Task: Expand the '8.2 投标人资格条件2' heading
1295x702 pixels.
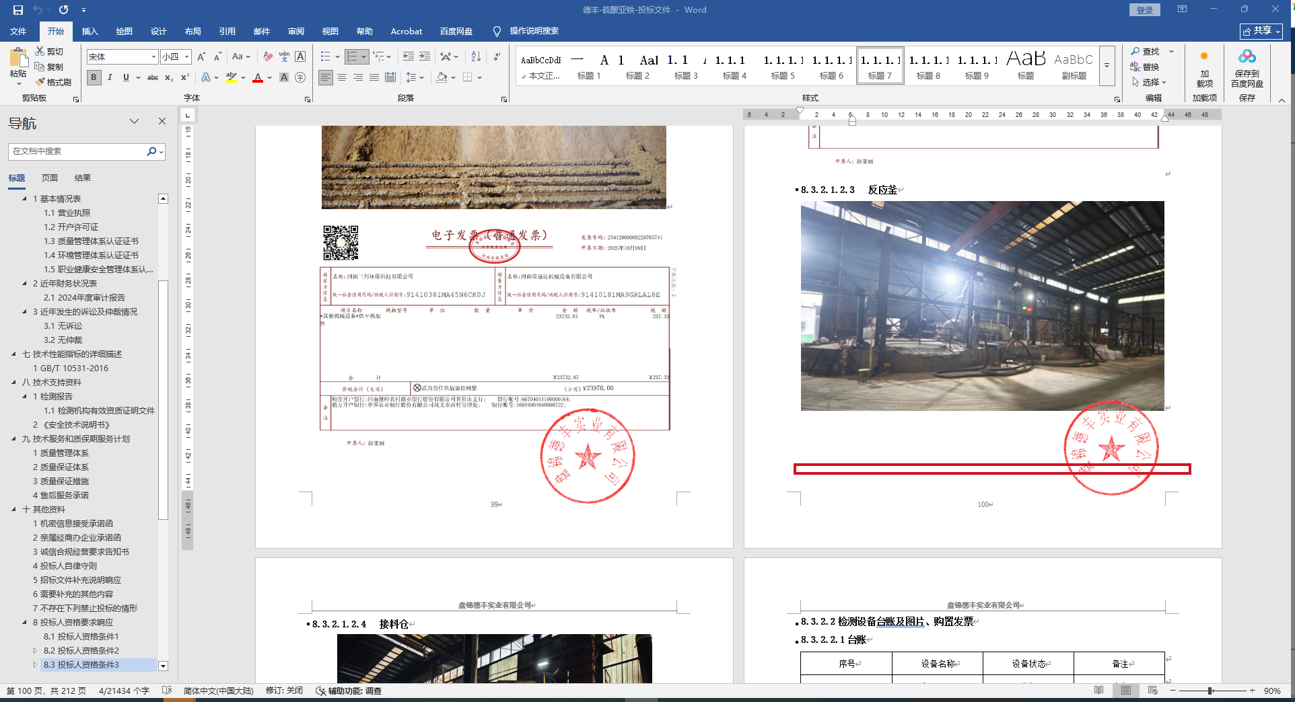Action: tap(36, 651)
